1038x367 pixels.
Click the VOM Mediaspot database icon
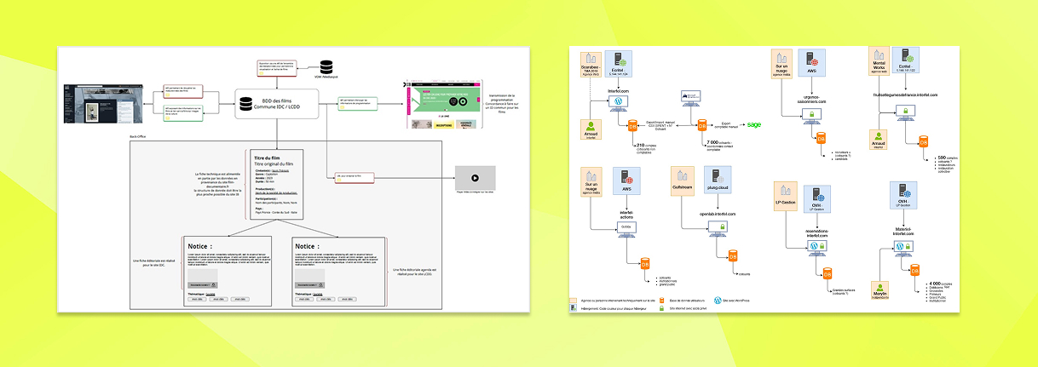[326, 66]
